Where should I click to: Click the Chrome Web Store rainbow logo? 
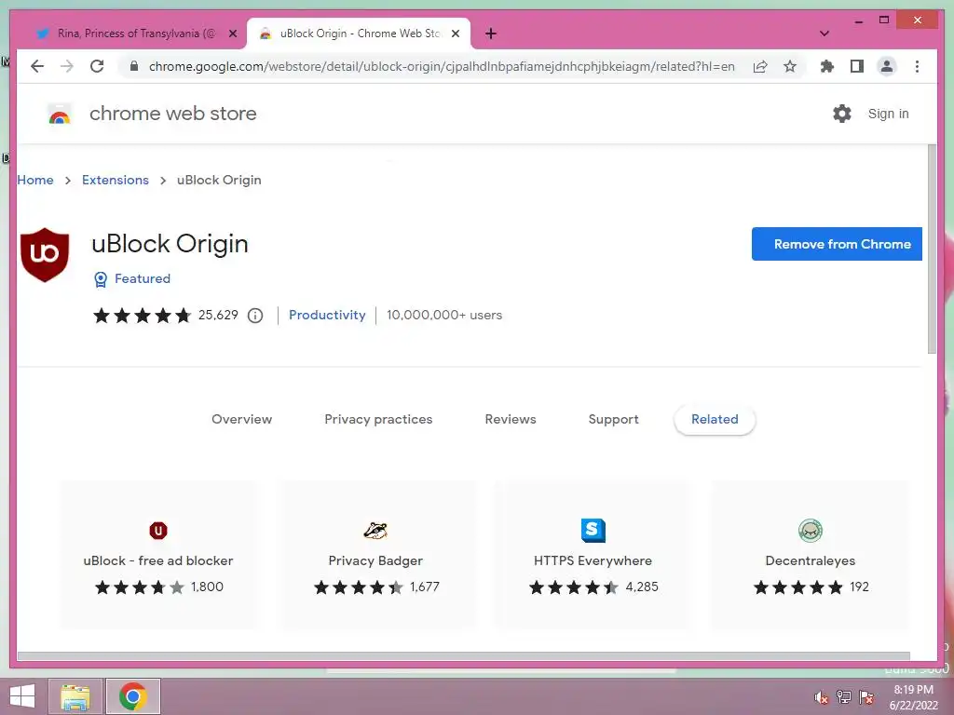click(59, 114)
